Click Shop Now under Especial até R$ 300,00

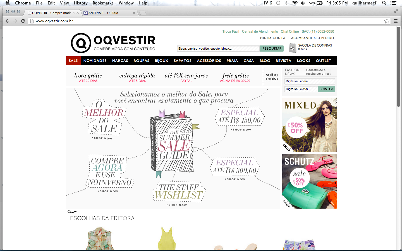[235, 179]
